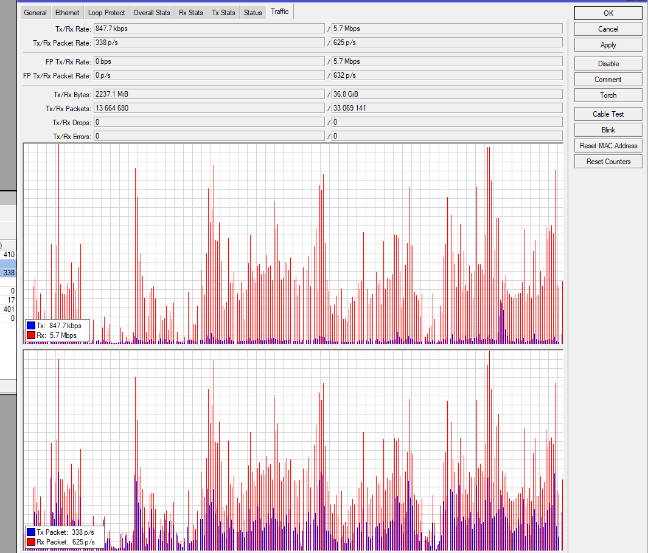Add a Comment to the interface
This screenshot has height=553, width=648.
click(x=608, y=80)
